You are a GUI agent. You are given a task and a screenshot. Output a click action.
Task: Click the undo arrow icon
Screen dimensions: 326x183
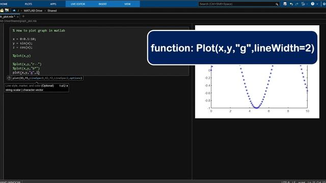pos(291,4)
